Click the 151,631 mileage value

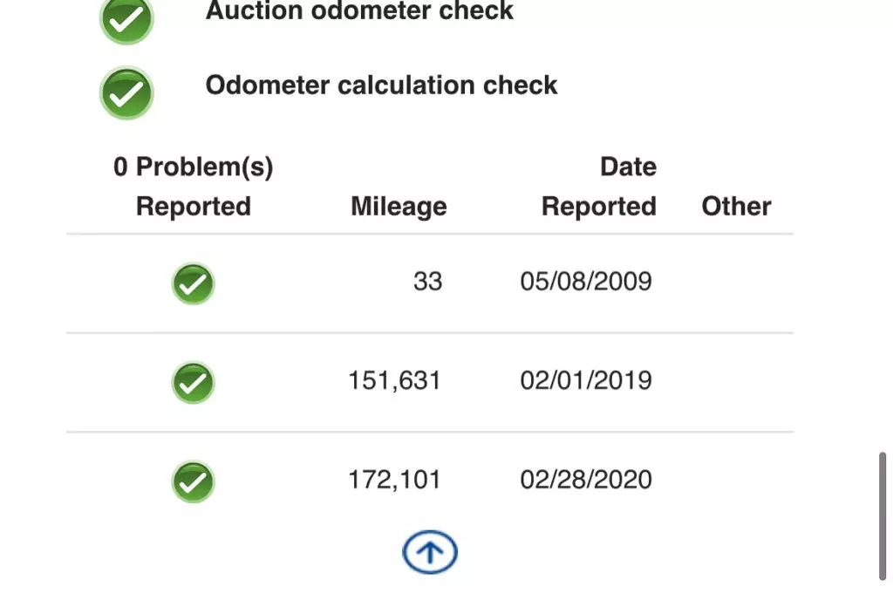(x=395, y=381)
